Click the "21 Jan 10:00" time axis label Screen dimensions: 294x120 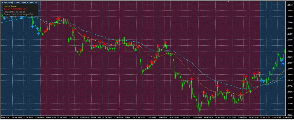254,117
